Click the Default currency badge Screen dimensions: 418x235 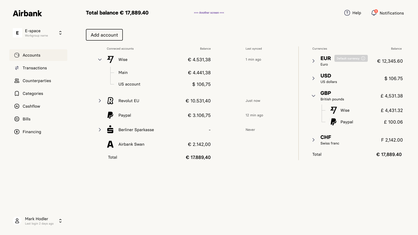pyautogui.click(x=351, y=58)
